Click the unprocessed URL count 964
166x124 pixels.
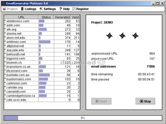pyautogui.click(x=152, y=54)
